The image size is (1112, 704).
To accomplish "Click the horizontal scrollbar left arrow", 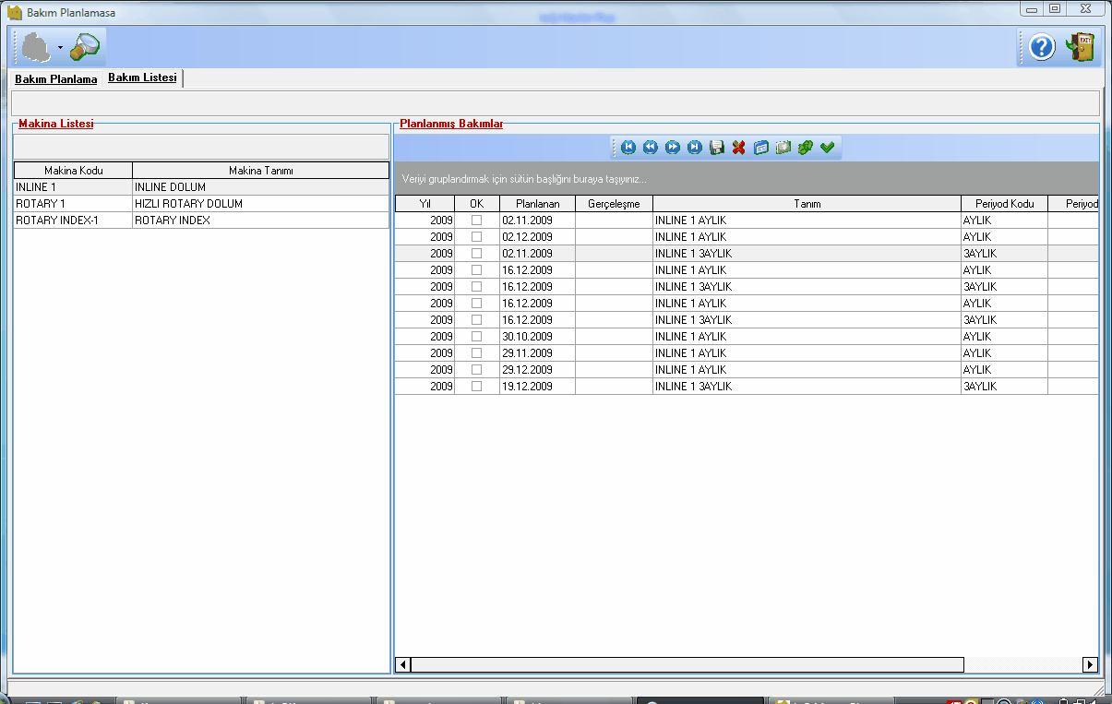I will tap(403, 664).
